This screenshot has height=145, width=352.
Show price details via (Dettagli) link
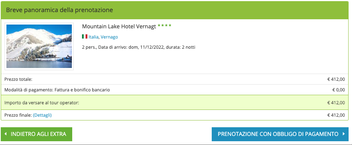click(42, 115)
